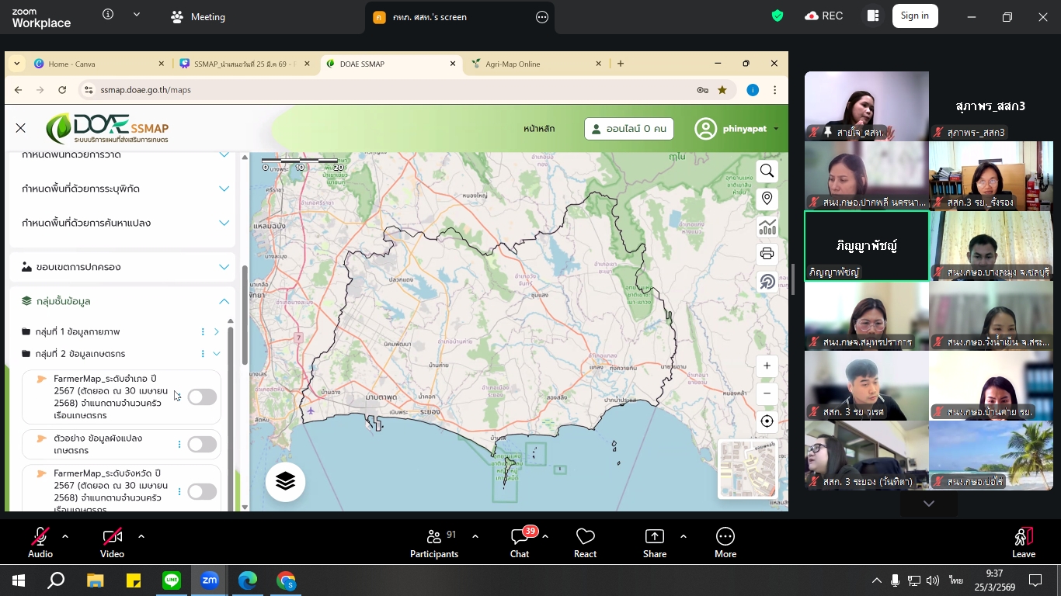Close the SSMAP side panel with X
Viewport: 1061px width, 596px height.
pos(21,128)
